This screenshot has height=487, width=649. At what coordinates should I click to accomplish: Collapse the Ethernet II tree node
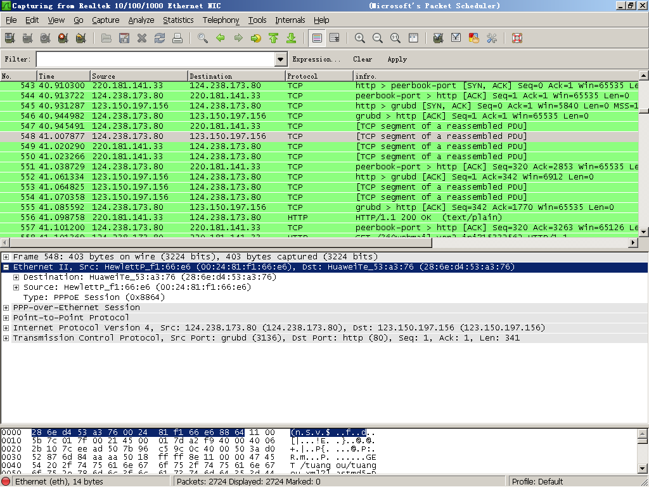[x=6, y=267]
